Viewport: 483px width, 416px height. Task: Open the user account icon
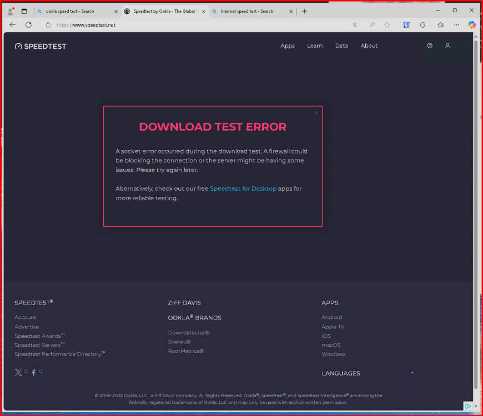coord(447,45)
